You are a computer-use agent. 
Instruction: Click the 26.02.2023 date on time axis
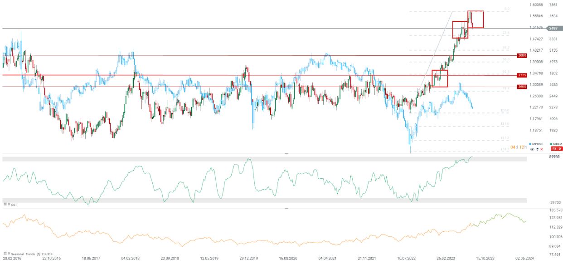coord(447,259)
